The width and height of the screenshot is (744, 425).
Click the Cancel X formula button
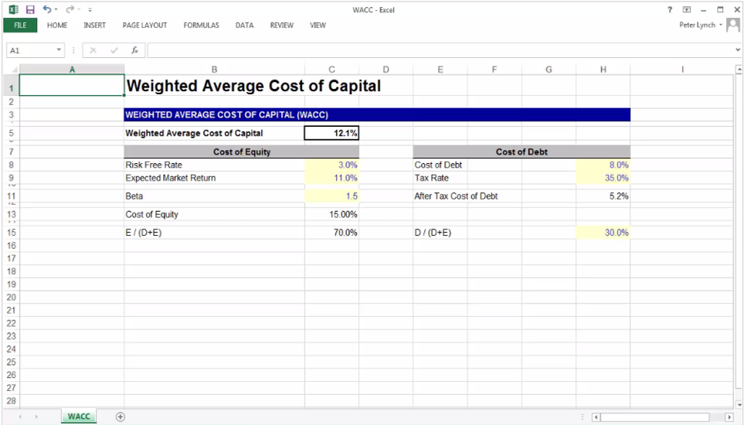[x=93, y=50]
